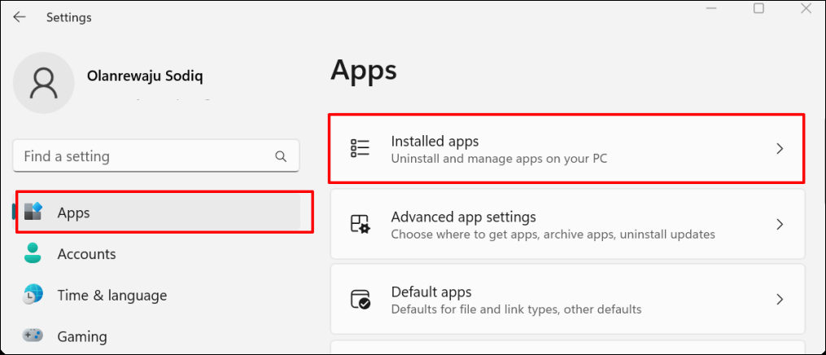The width and height of the screenshot is (826, 355).
Task: Go to Time & language settings
Action: coord(111,296)
